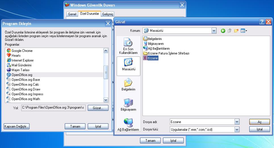Select the Belgelerim folder in the file list
Screen dimensions: 274x148
tap(152, 39)
